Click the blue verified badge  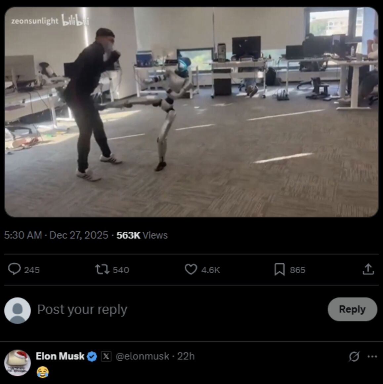point(92,356)
